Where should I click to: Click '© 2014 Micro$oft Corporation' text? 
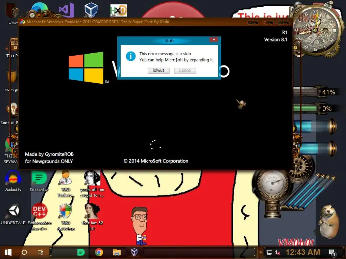(156, 161)
